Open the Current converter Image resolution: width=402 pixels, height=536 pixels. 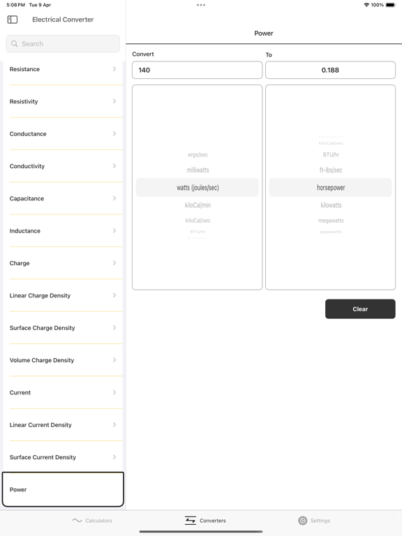coord(63,392)
